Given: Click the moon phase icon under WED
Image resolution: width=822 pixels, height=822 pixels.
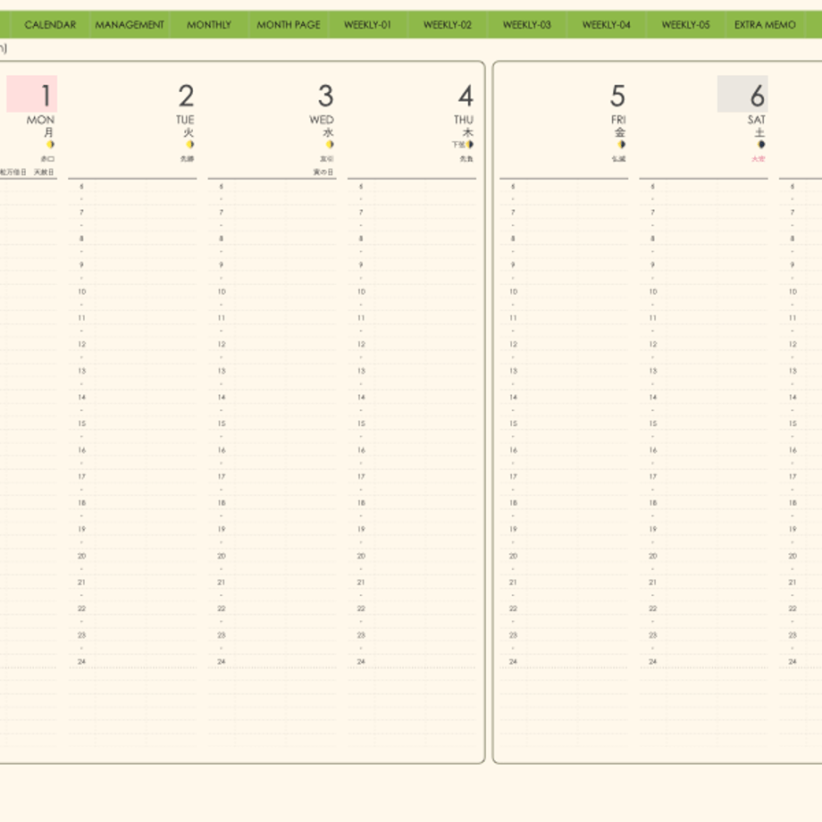Looking at the screenshot, I should pyautogui.click(x=330, y=144).
